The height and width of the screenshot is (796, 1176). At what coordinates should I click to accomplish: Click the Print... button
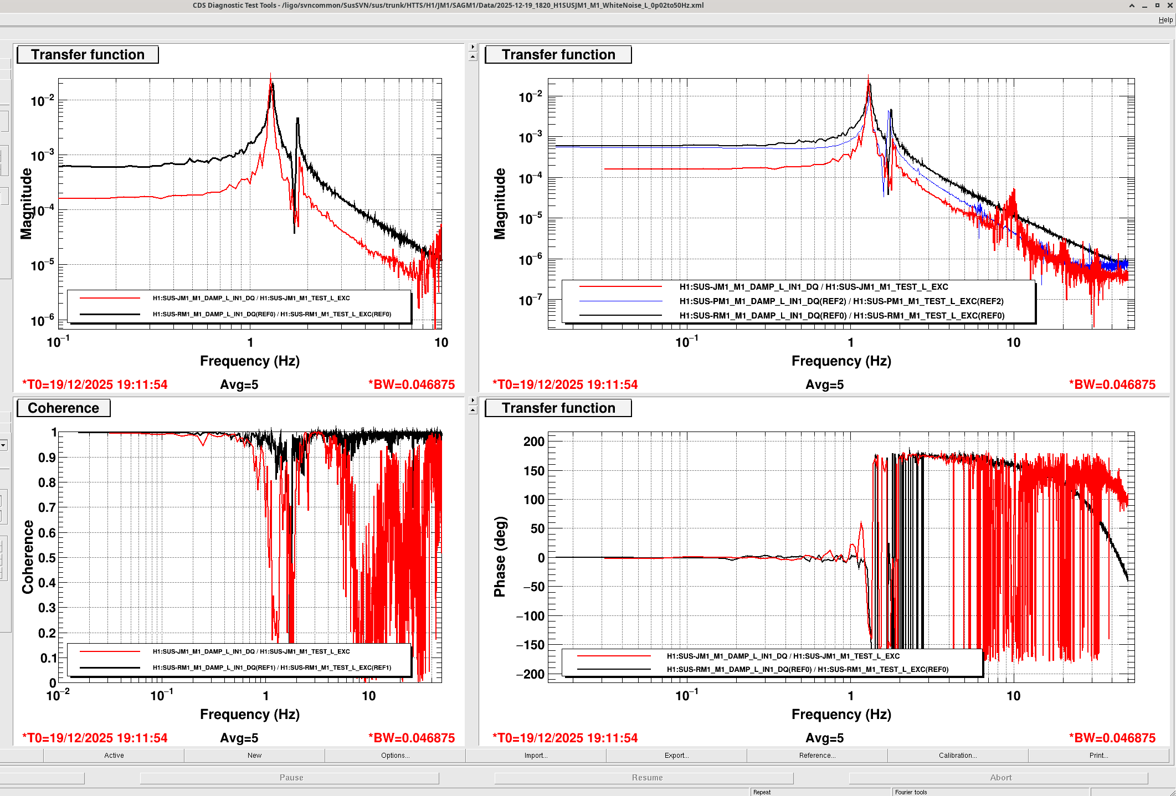[1098, 755]
